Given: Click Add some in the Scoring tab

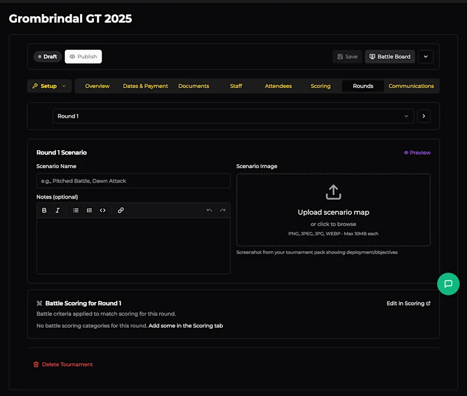Looking at the screenshot, I should (x=186, y=326).
